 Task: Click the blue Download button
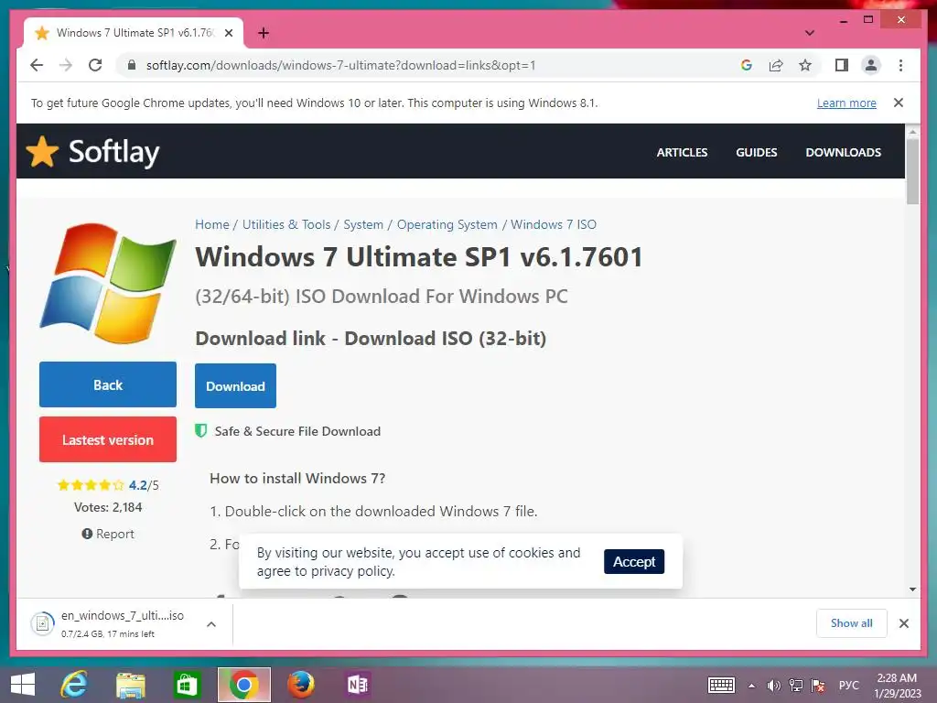coord(235,385)
